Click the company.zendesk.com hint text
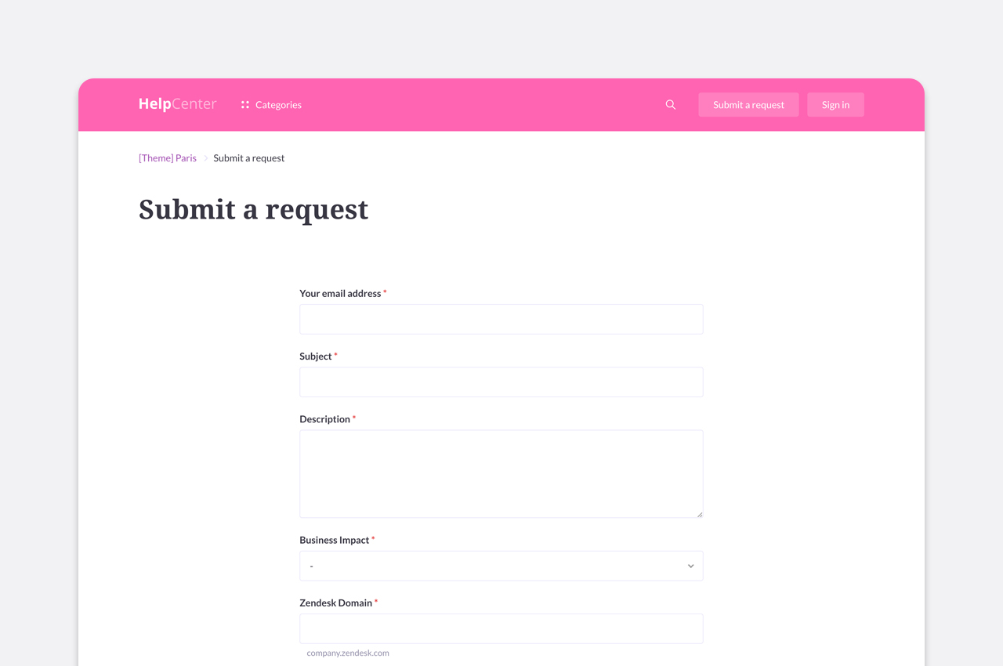 pyautogui.click(x=348, y=653)
